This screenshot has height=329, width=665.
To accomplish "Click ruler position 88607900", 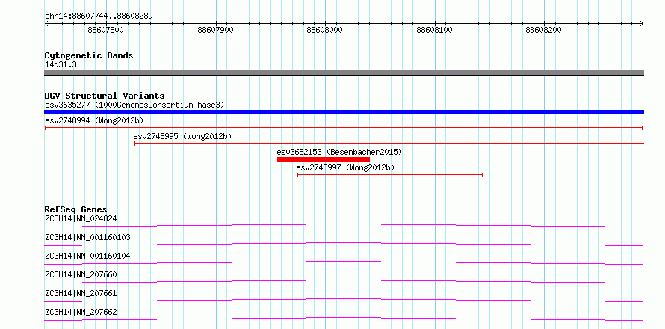I will [x=215, y=30].
